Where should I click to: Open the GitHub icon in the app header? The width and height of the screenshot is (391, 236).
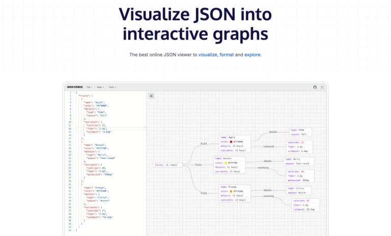pyautogui.click(x=315, y=87)
